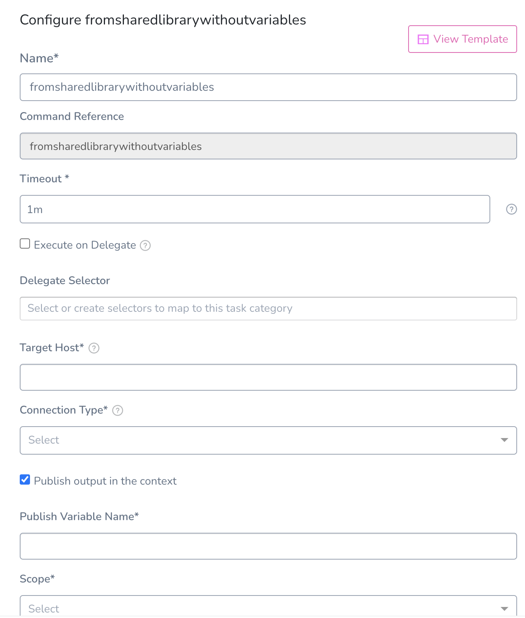This screenshot has width=525, height=618.
Task: Click the Delegate Selector input box
Action: 268,309
